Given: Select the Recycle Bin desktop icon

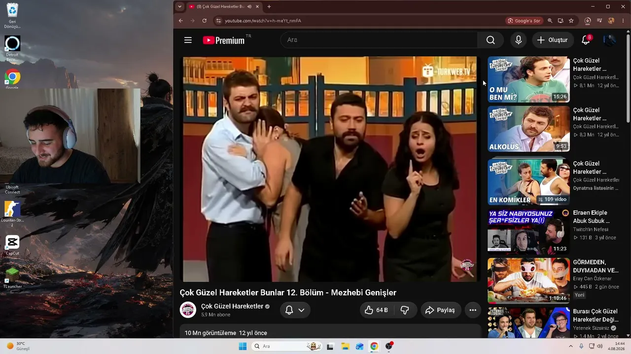Looking at the screenshot, I should point(12,16).
